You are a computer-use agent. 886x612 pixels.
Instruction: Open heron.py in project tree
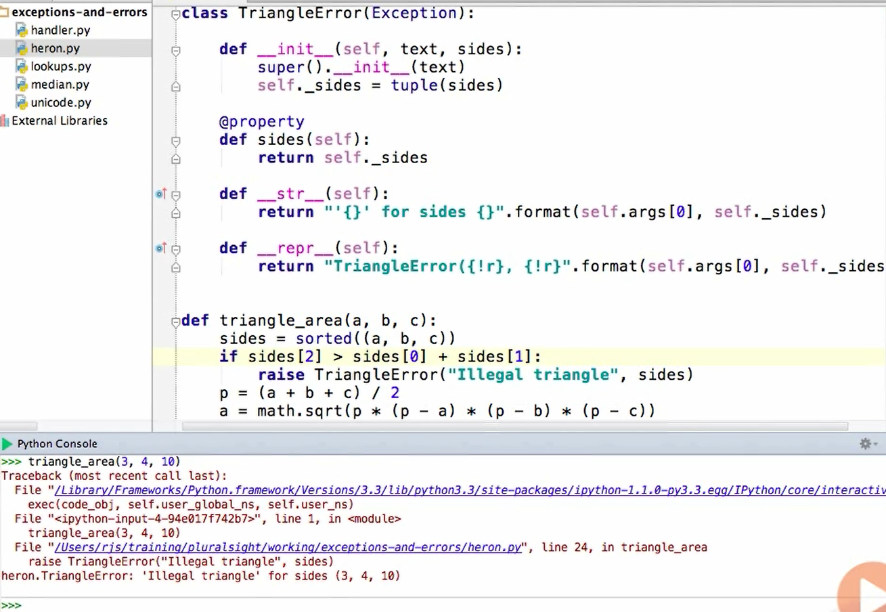coord(55,48)
